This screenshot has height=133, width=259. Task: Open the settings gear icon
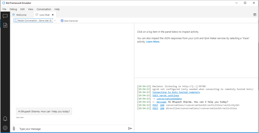pos(5,128)
